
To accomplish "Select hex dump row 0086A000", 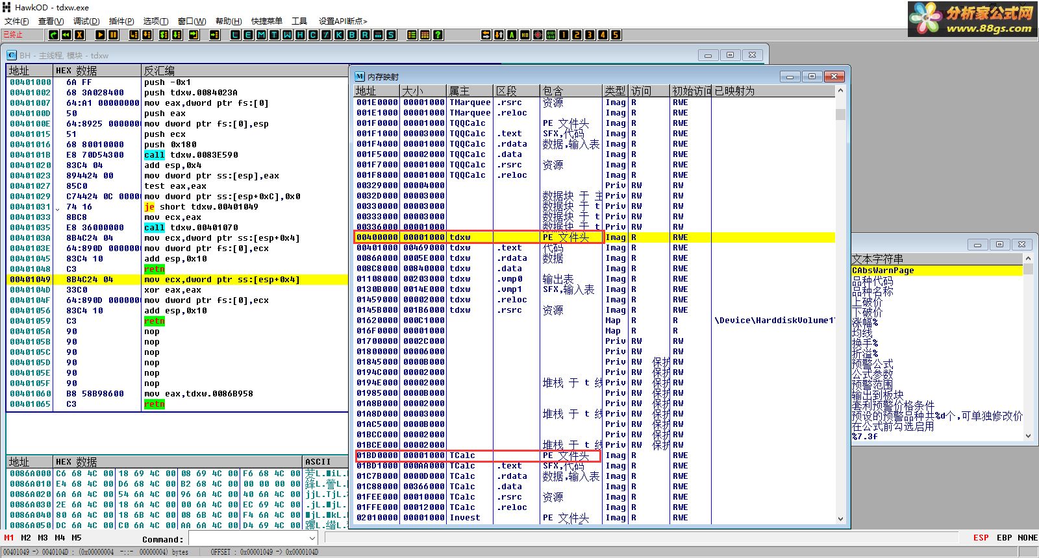I will pos(177,474).
